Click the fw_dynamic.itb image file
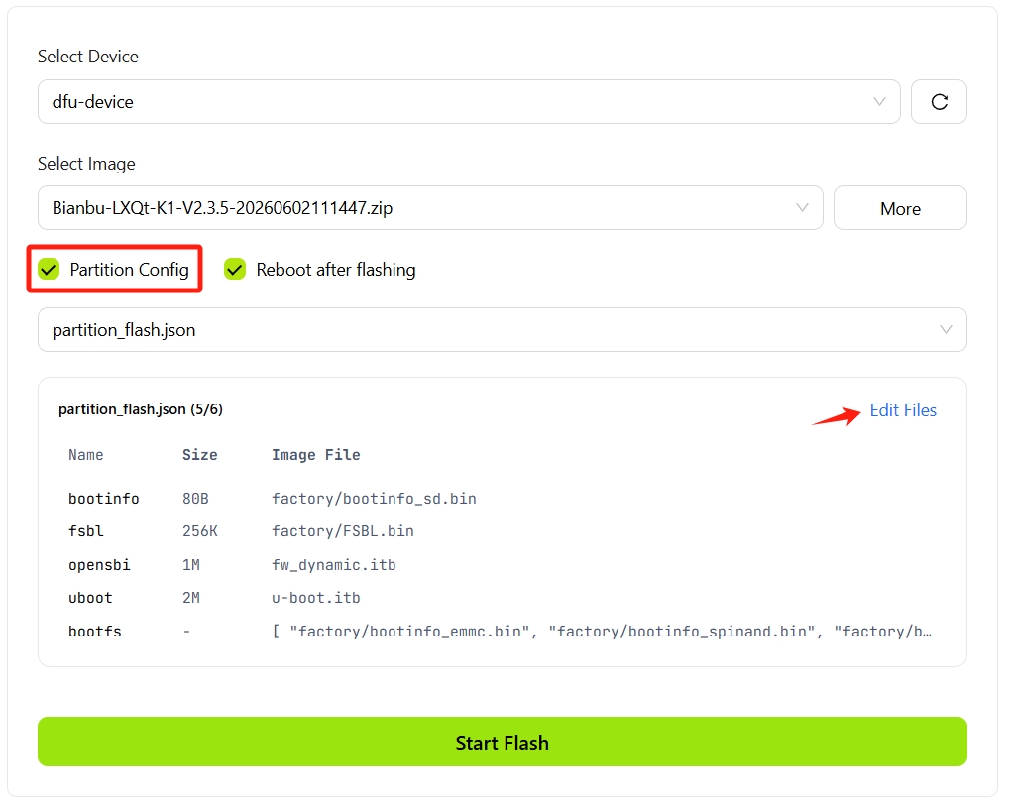This screenshot has width=1012, height=809. coord(334,565)
